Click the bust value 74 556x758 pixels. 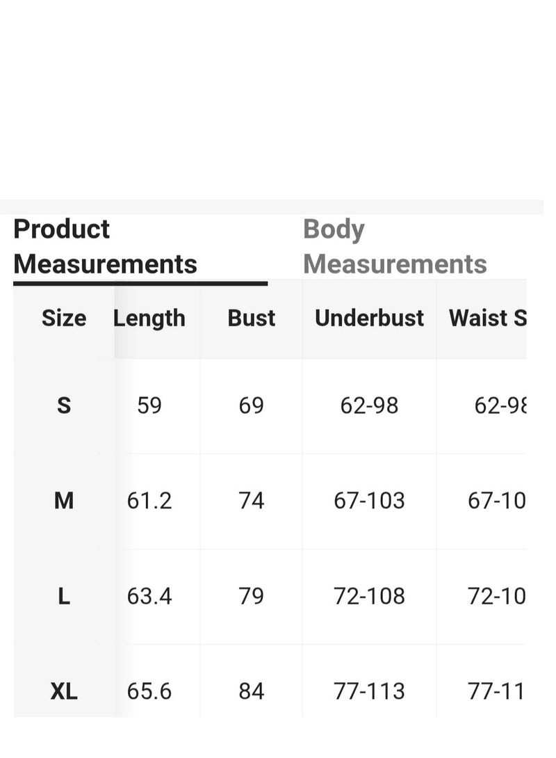click(x=251, y=501)
